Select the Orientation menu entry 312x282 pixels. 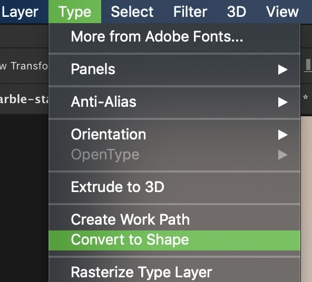click(174, 135)
